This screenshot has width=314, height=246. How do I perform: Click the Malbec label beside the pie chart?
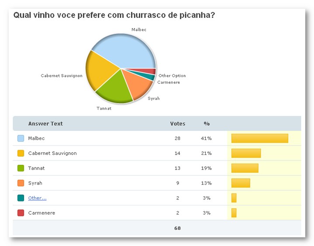click(x=138, y=30)
